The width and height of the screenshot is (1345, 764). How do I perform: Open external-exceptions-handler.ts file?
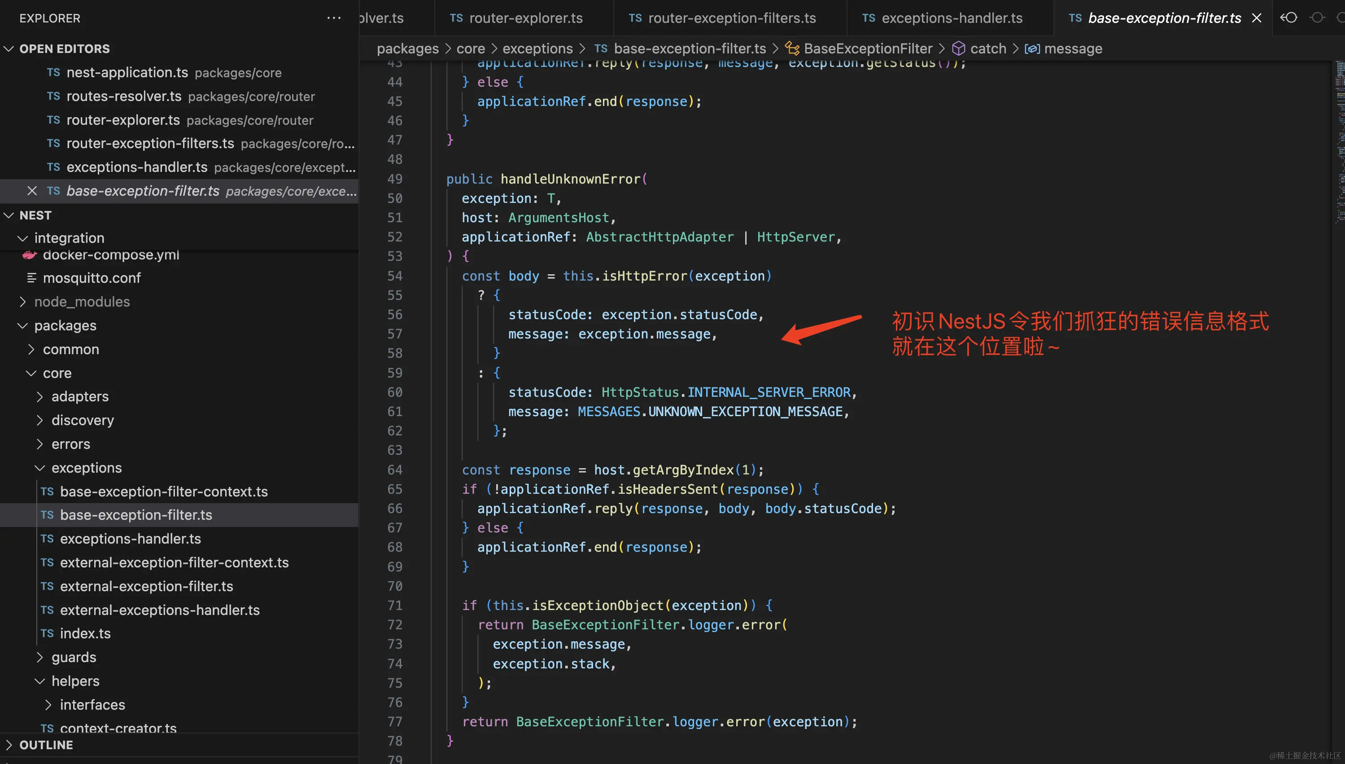tap(179, 610)
